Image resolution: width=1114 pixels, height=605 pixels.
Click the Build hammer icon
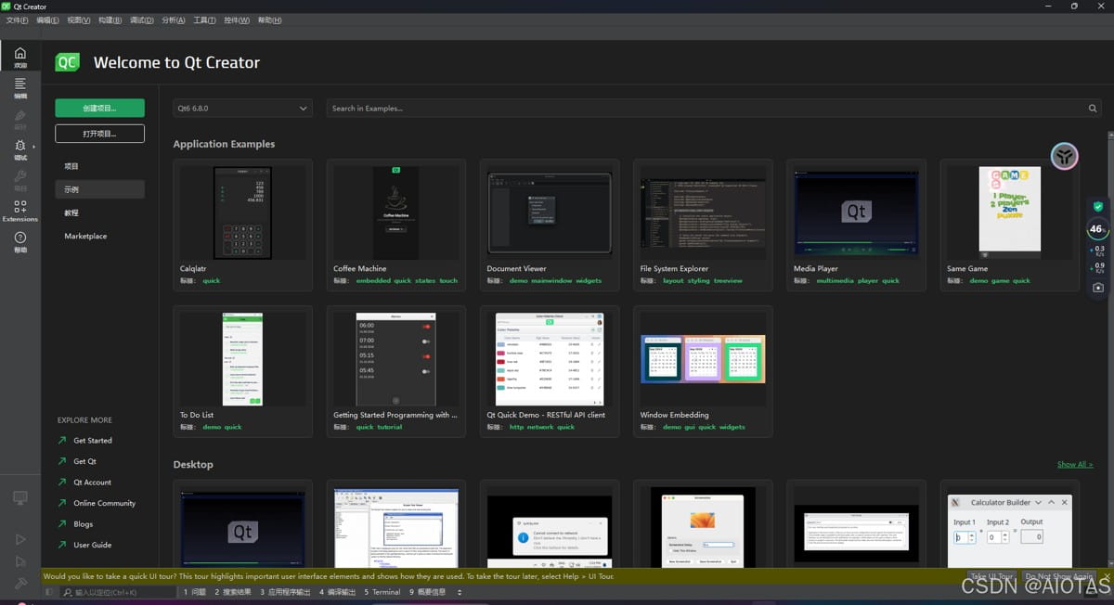click(x=20, y=583)
